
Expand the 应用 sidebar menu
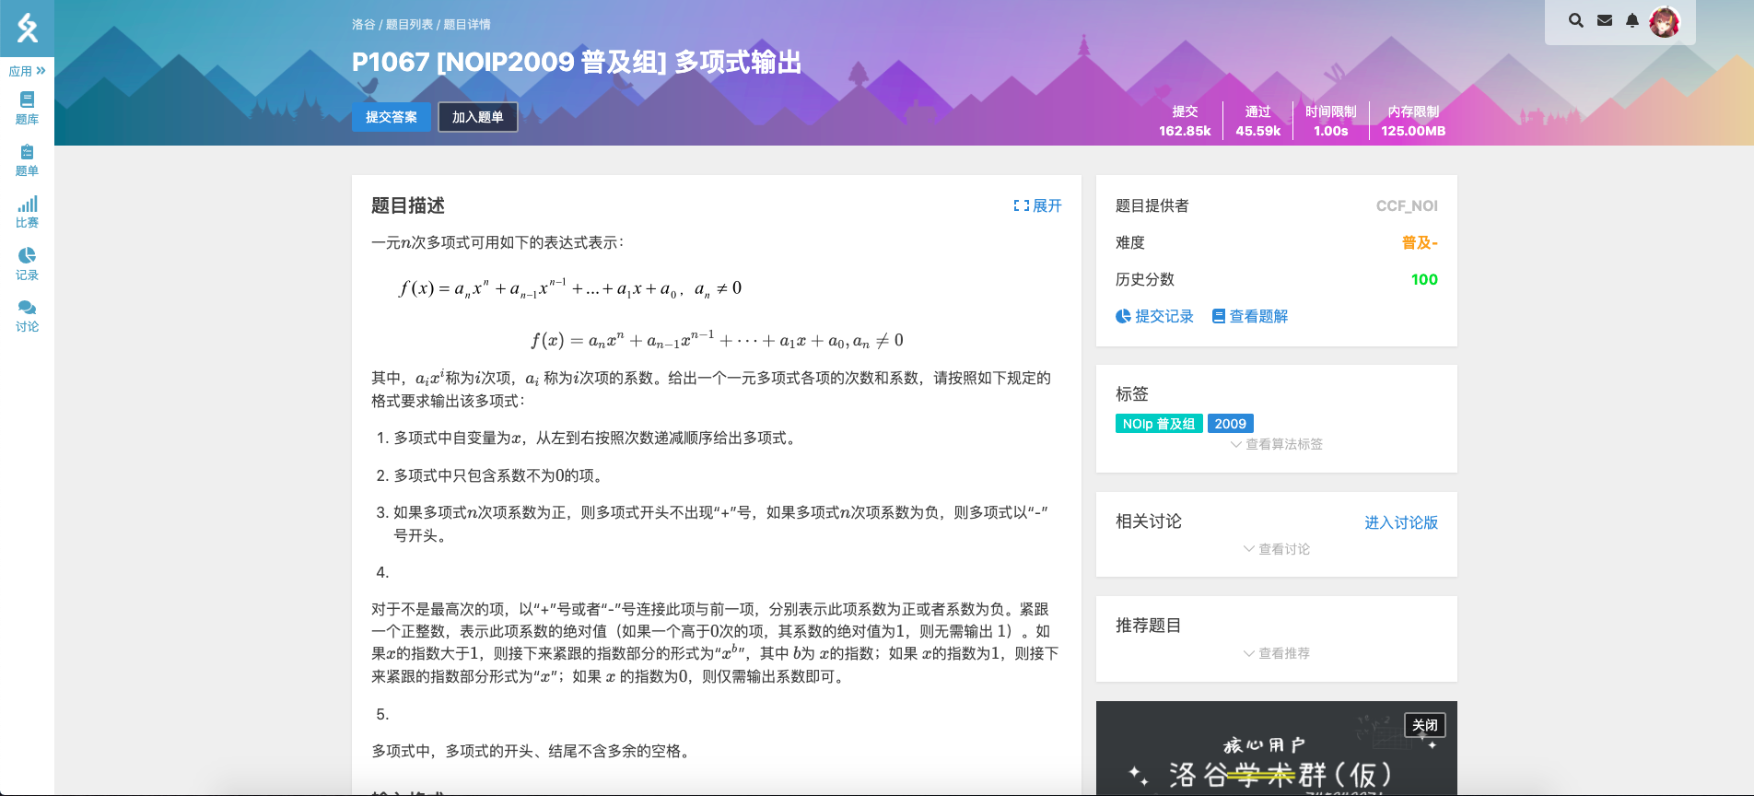coord(27,71)
